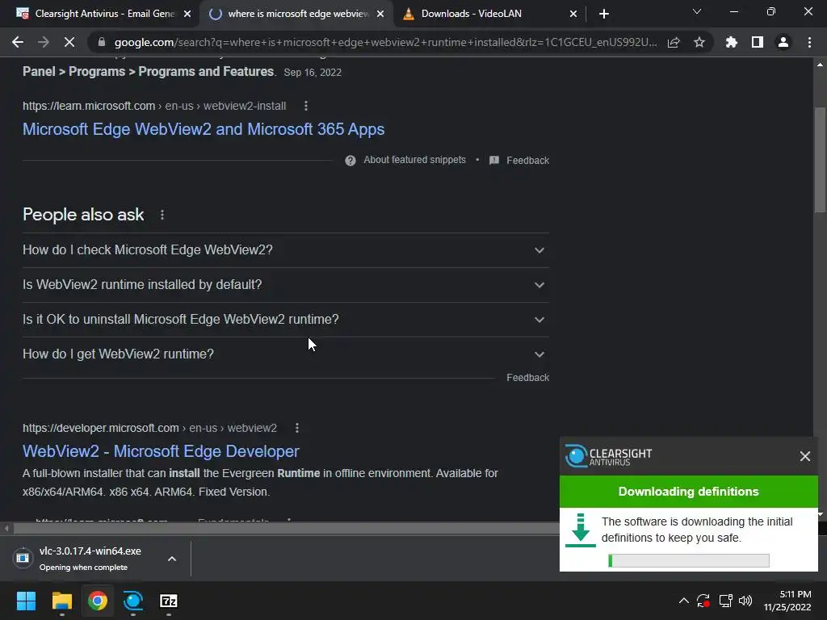Open the Chrome profile icon
This screenshot has width=827, height=620.
pyautogui.click(x=783, y=42)
